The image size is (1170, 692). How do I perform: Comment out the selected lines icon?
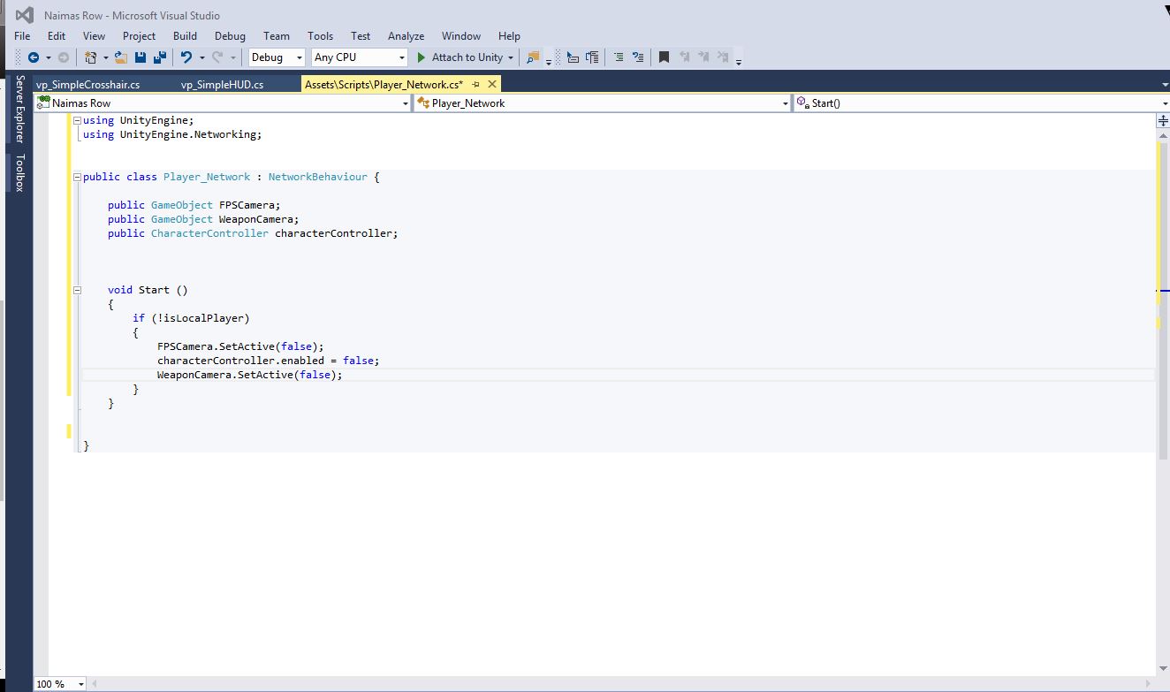tap(619, 57)
